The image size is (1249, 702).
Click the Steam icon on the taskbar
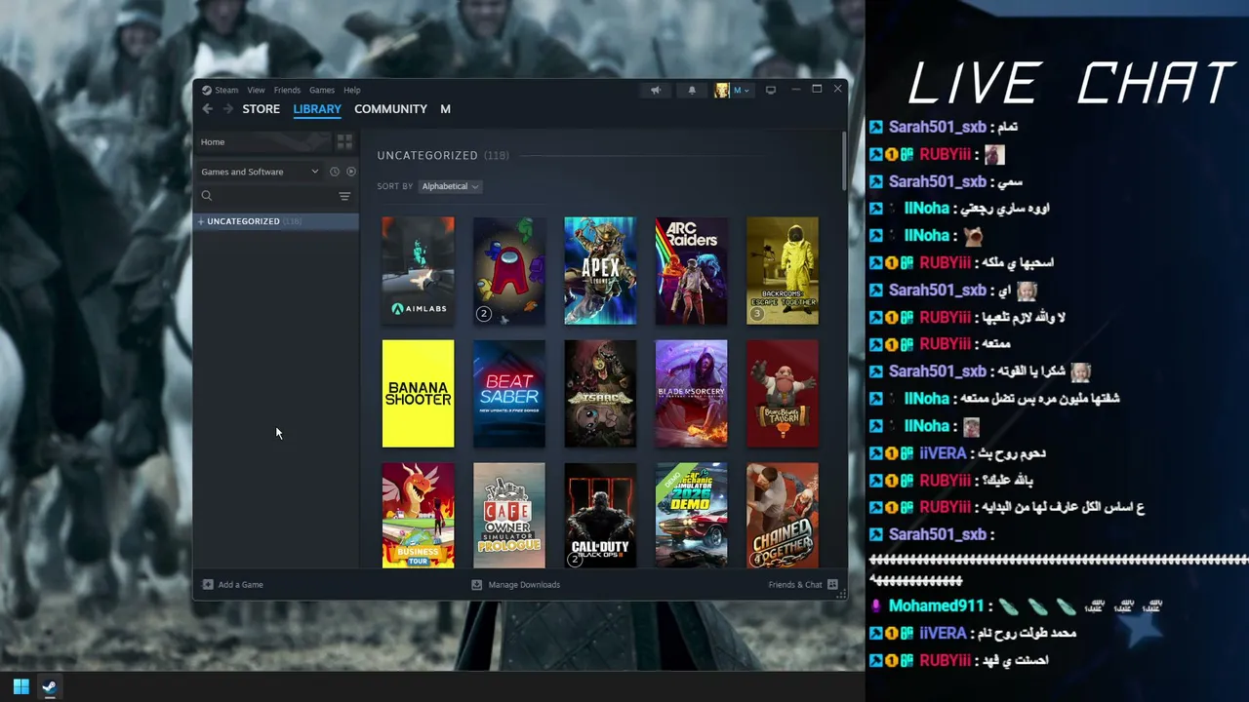click(x=50, y=686)
